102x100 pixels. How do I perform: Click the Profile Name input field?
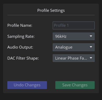coord(74,25)
